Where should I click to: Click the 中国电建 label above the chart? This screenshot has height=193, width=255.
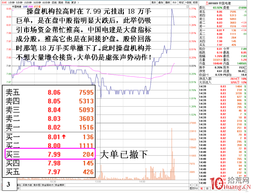[x=17, y=7]
